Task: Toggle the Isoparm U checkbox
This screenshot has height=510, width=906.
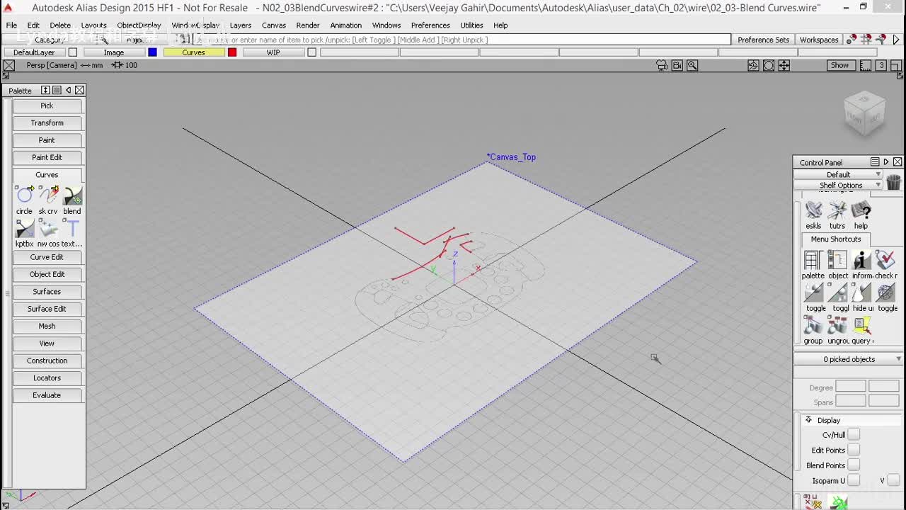Action: point(854,480)
